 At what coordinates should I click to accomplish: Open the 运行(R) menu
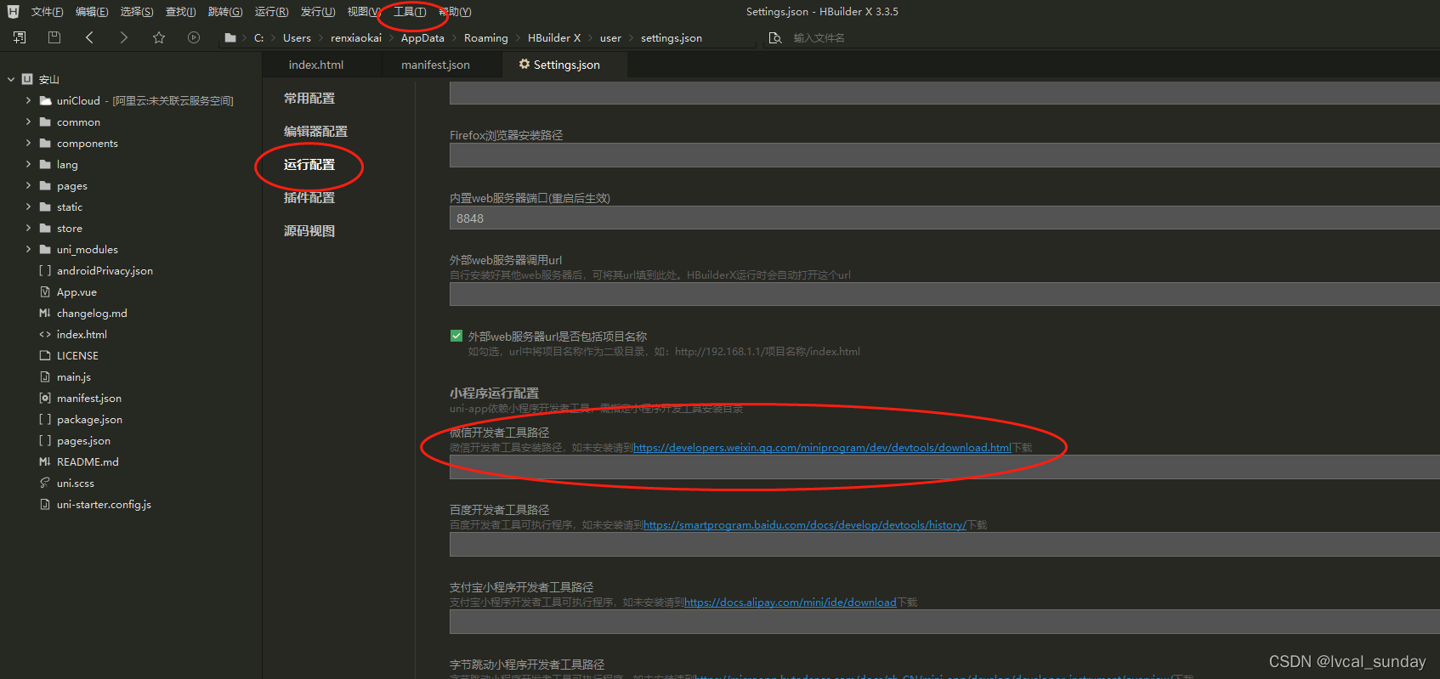point(271,12)
